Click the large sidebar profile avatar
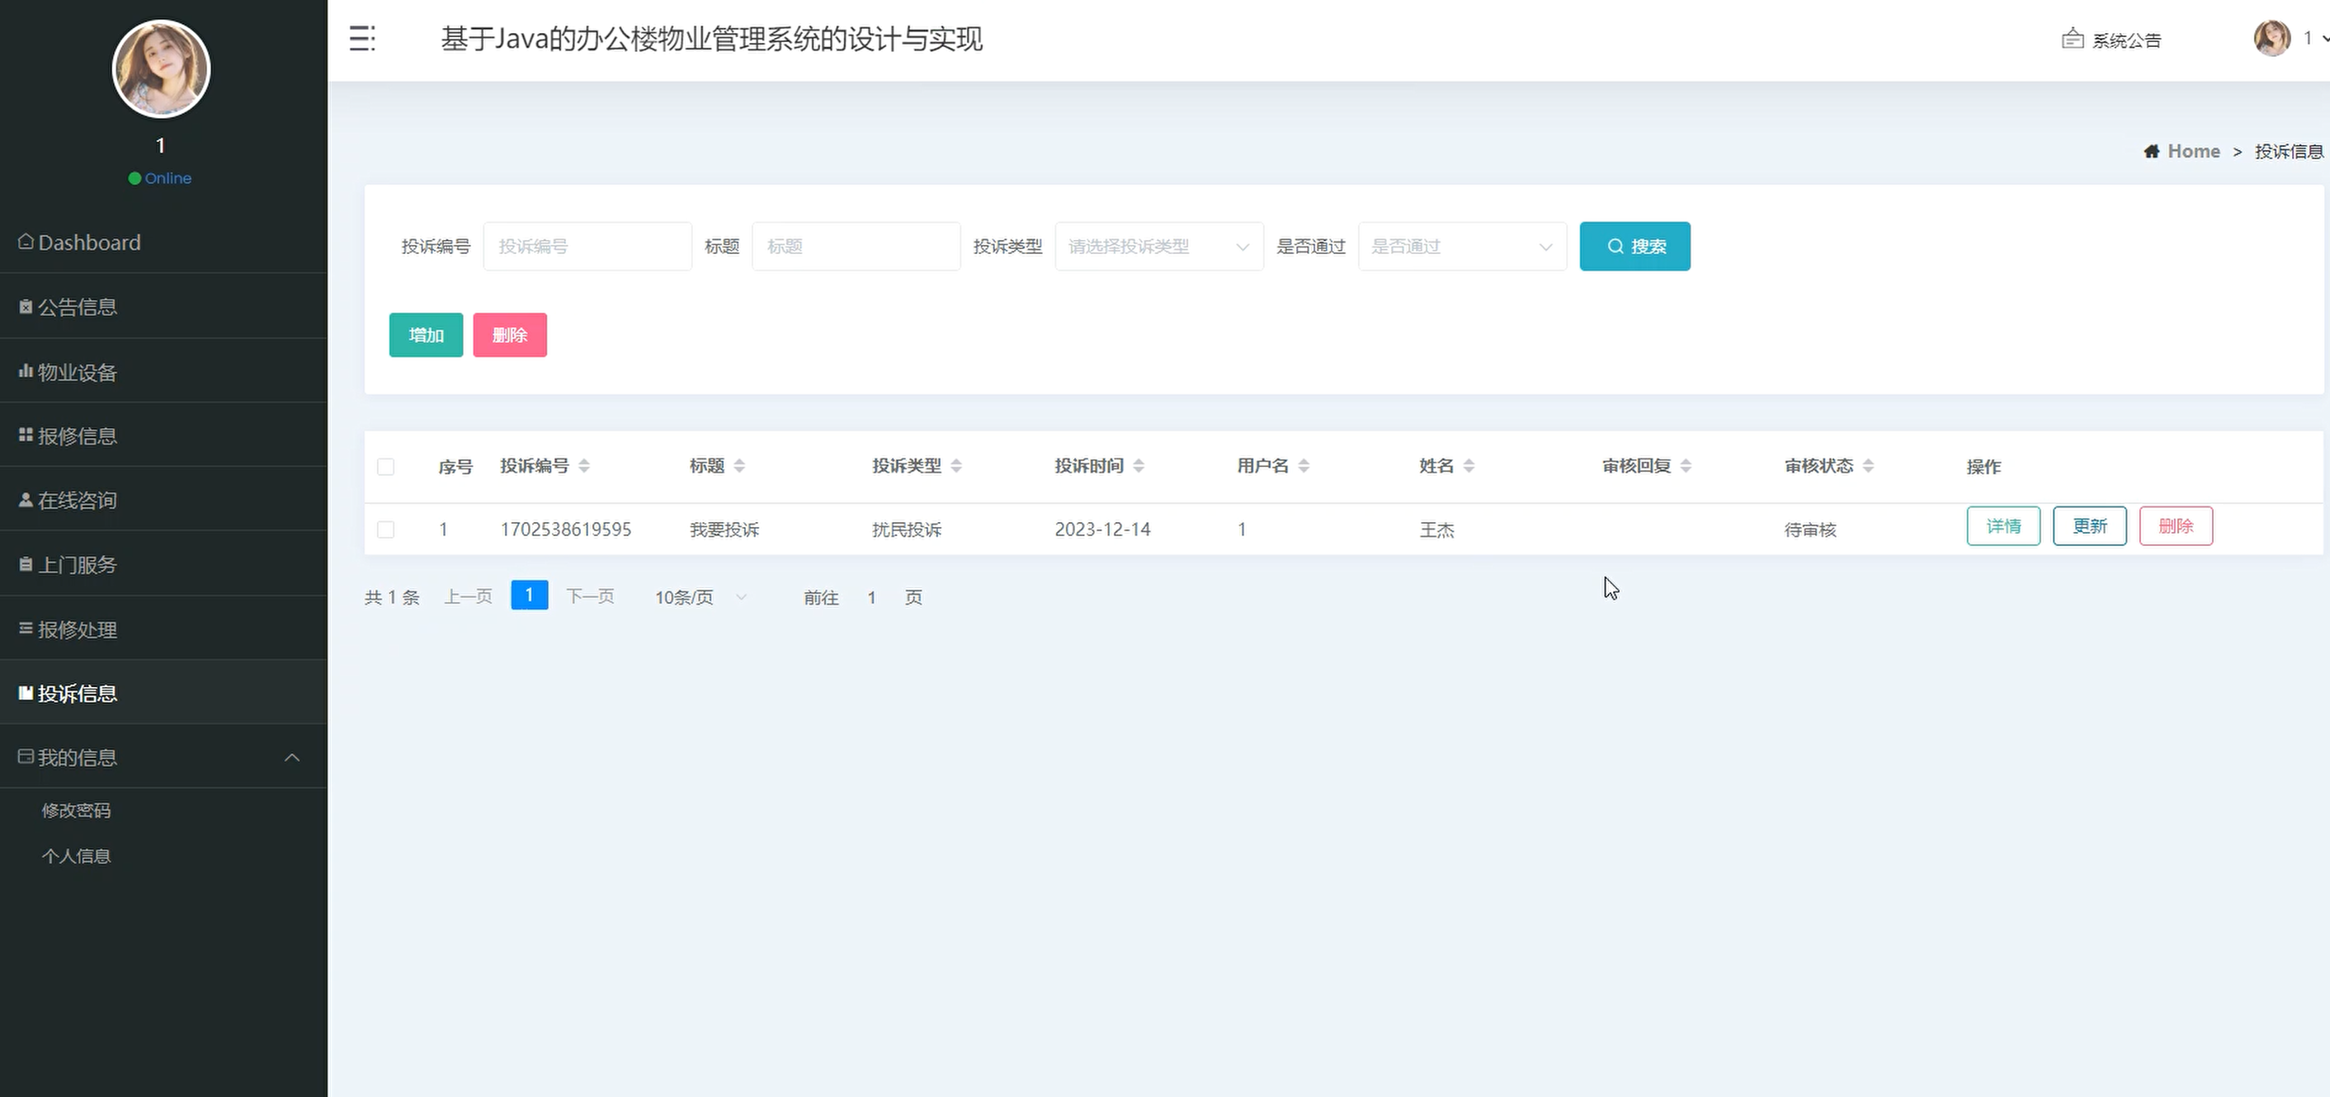Image resolution: width=2330 pixels, height=1097 pixels. pyautogui.click(x=161, y=68)
